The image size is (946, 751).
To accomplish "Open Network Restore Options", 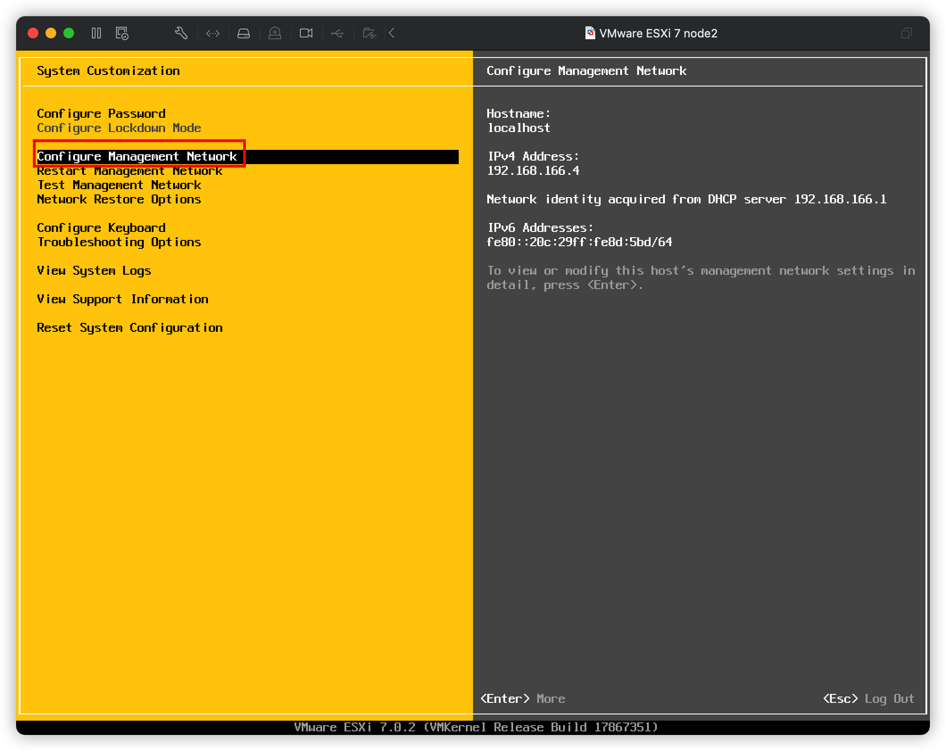I will pyautogui.click(x=119, y=199).
